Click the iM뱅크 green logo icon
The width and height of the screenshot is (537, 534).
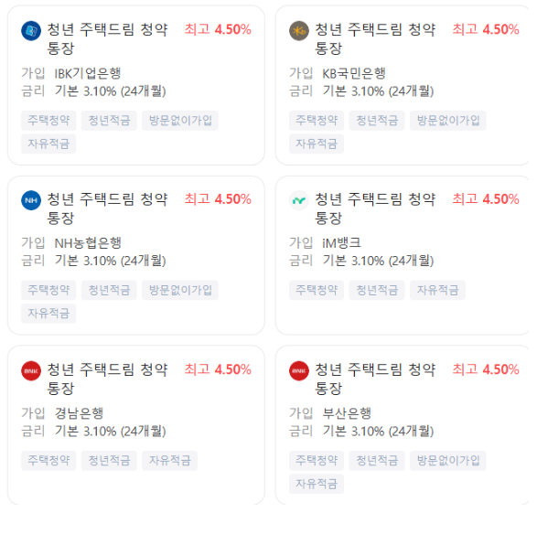(x=298, y=200)
